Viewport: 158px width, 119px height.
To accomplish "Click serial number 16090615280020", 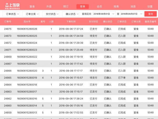I will [x=27, y=71].
